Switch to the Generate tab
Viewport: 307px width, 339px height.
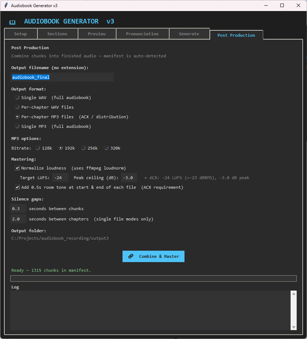(189, 34)
